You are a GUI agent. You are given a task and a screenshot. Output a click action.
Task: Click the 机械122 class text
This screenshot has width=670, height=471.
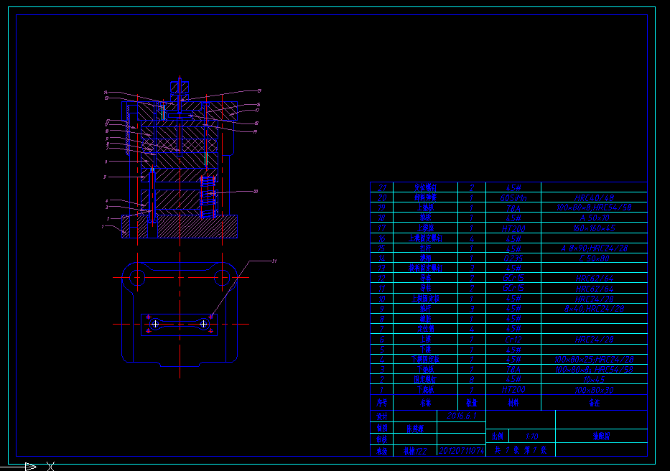[415, 450]
